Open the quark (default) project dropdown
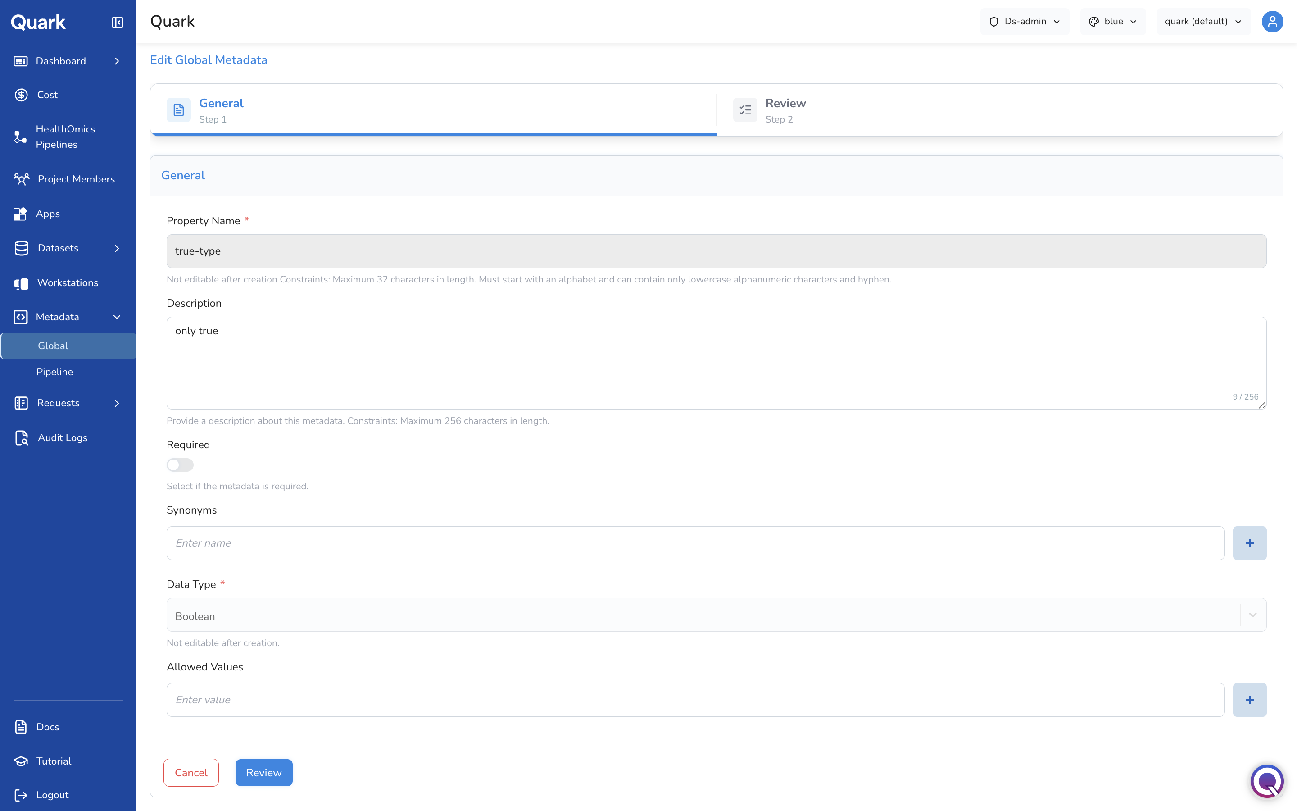This screenshot has height=811, width=1297. (x=1203, y=22)
